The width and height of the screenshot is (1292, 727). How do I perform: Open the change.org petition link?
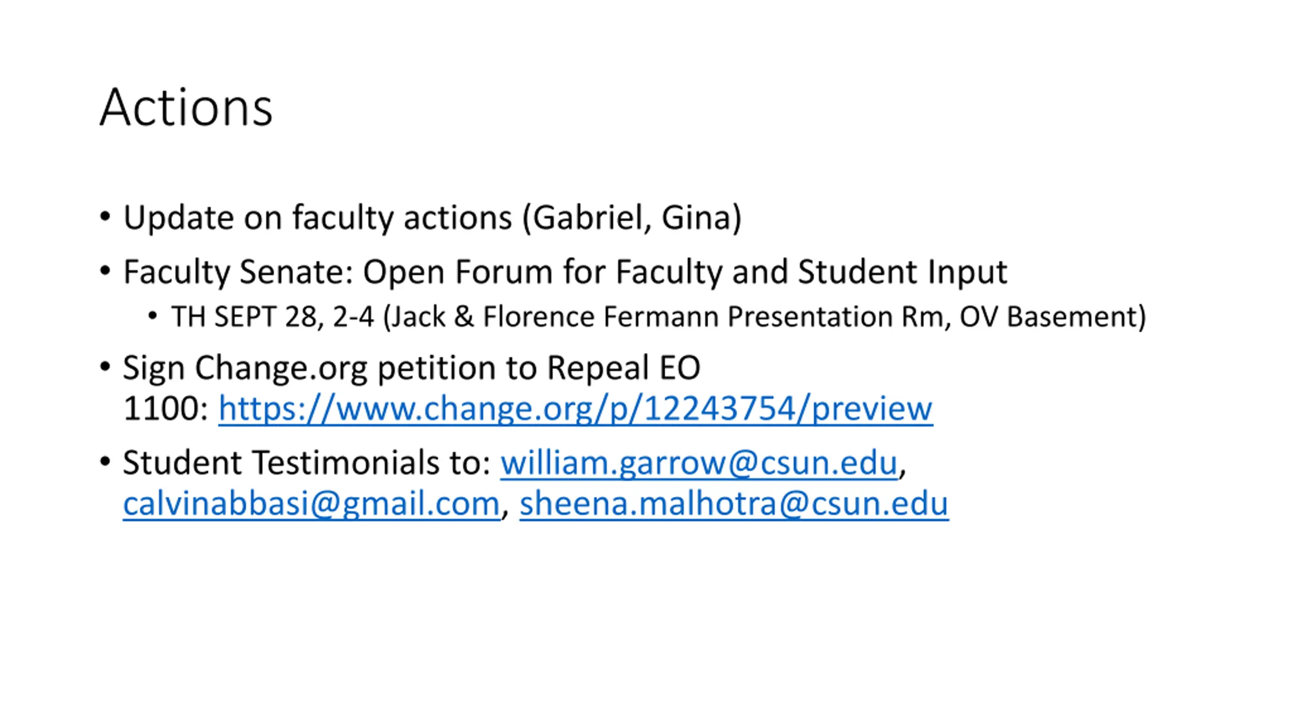pyautogui.click(x=575, y=408)
